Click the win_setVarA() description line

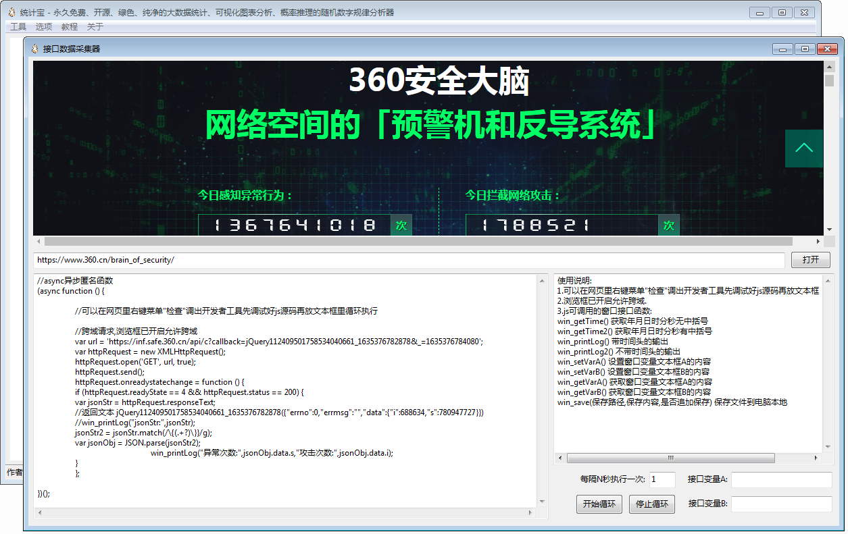(634, 362)
